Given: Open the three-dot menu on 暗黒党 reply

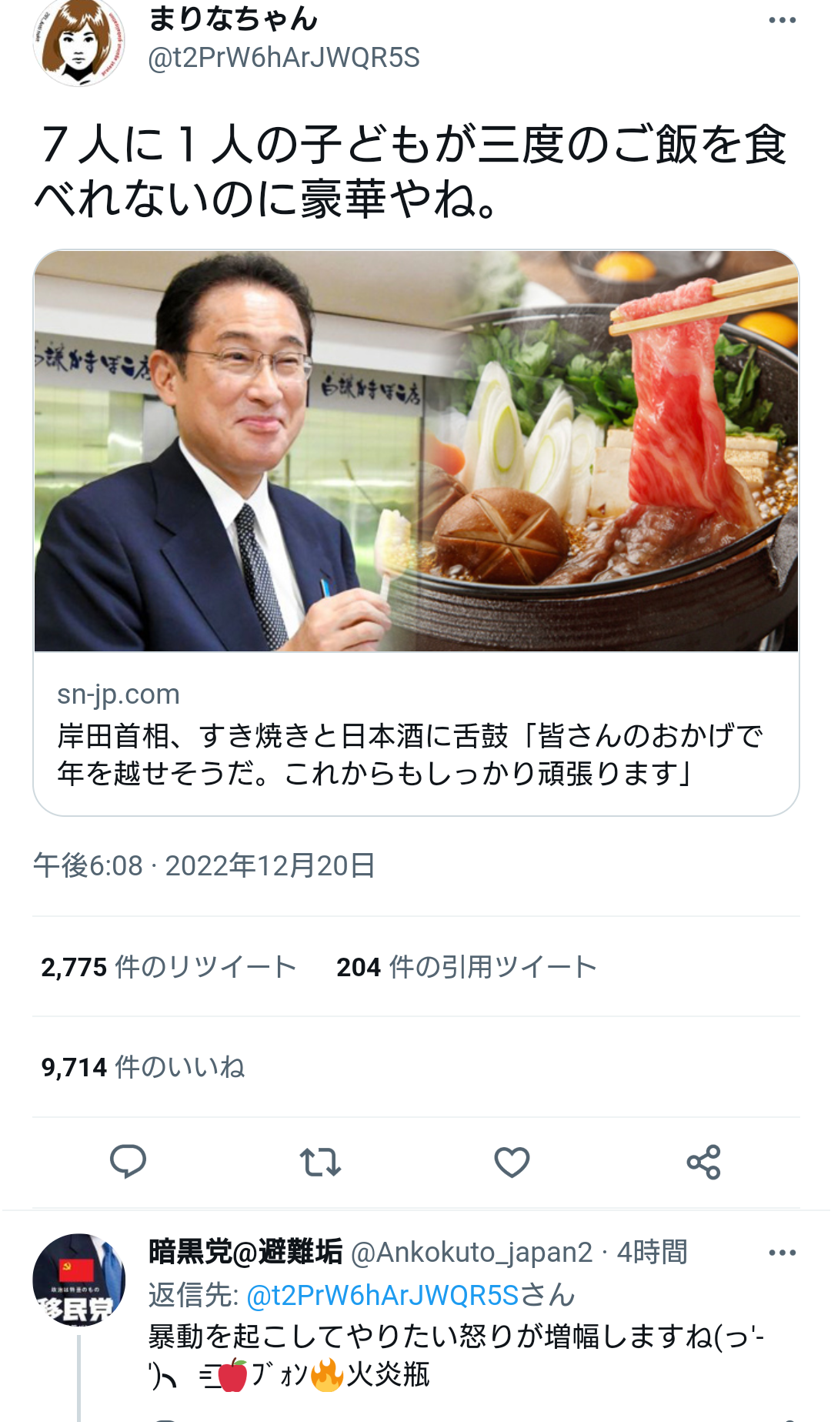Looking at the screenshot, I should tap(783, 1253).
